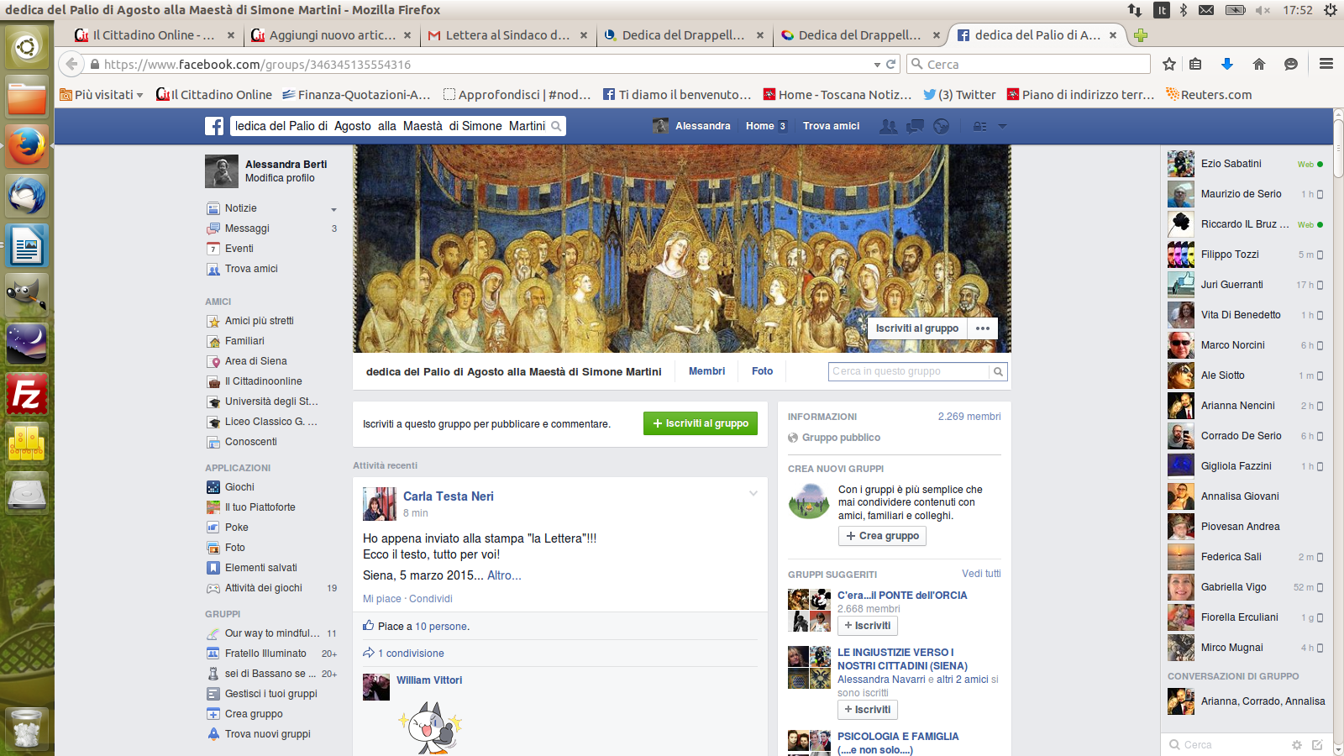Open post options chevron on Carla's post

pyautogui.click(x=753, y=494)
